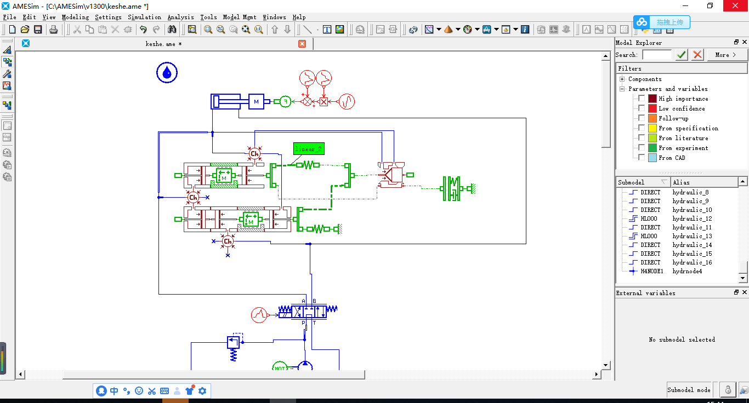Save the model with the floppy icon
This screenshot has width=749, height=403.
38,30
